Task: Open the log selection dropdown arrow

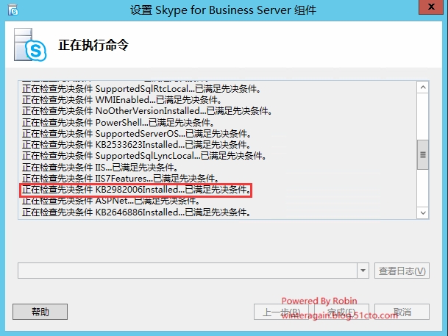Action: [363, 271]
